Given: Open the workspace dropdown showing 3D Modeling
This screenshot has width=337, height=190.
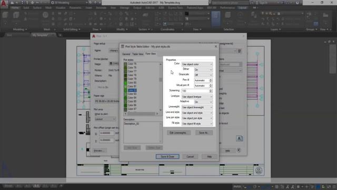Looking at the screenshot, I should [70, 3].
